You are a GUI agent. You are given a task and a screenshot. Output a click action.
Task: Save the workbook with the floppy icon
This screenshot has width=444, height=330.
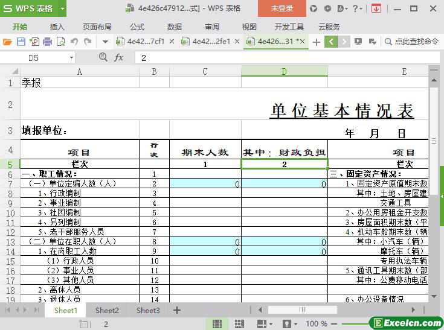21,42
